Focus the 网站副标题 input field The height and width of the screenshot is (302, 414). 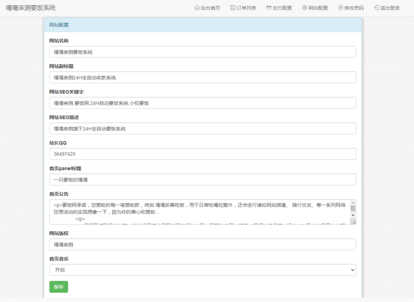point(203,78)
